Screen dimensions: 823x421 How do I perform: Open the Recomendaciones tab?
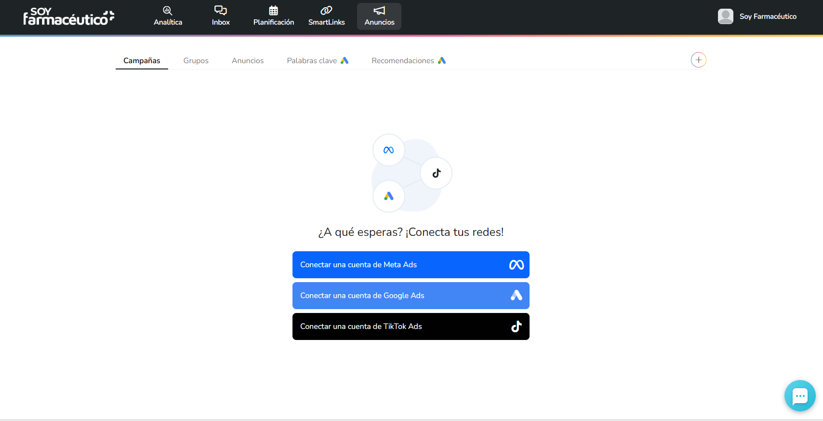(409, 61)
